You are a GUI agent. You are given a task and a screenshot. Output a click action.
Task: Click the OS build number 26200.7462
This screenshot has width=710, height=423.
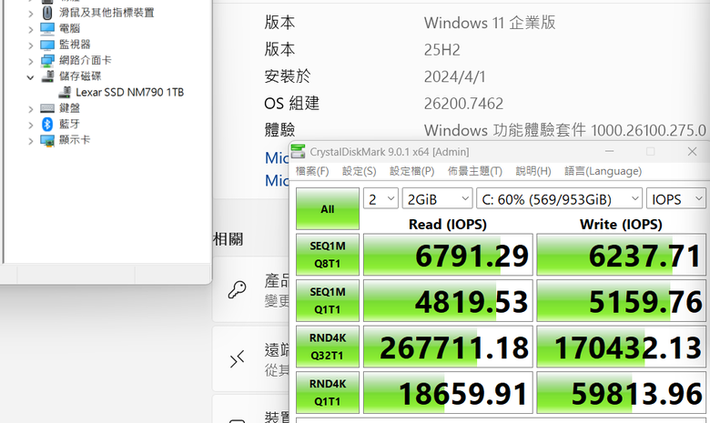pos(463,104)
